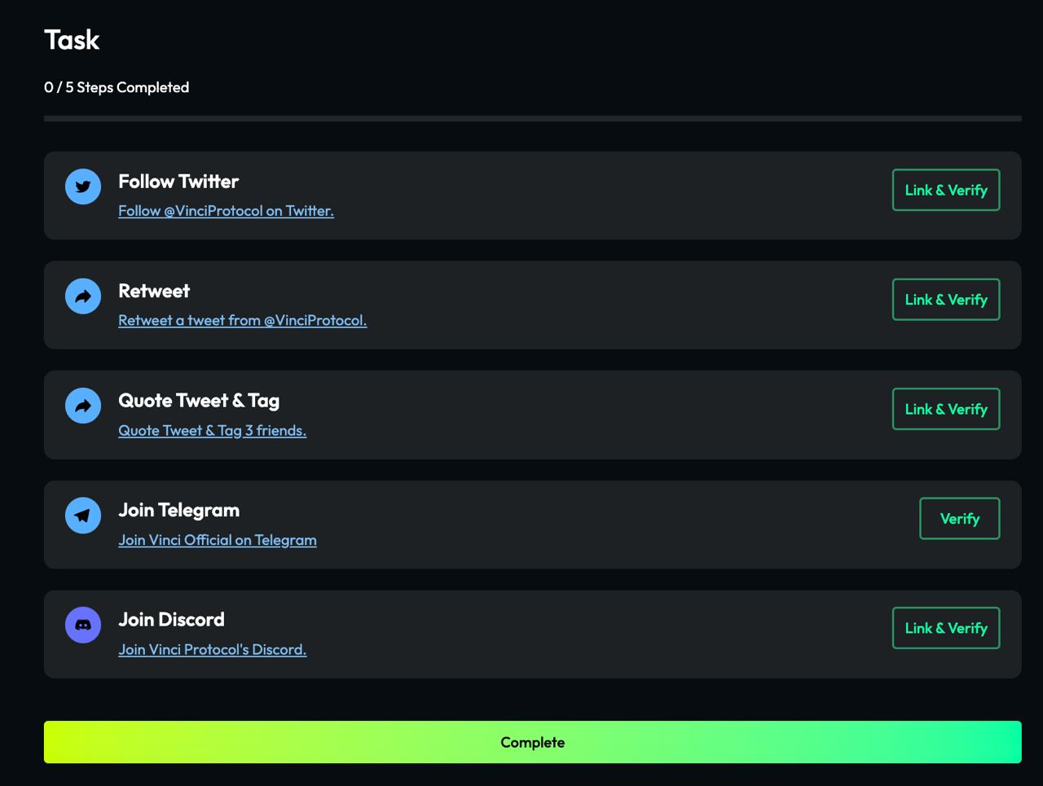Open the Join Vinci Protocol's Discord link
This screenshot has height=786, width=1043.
(x=213, y=649)
